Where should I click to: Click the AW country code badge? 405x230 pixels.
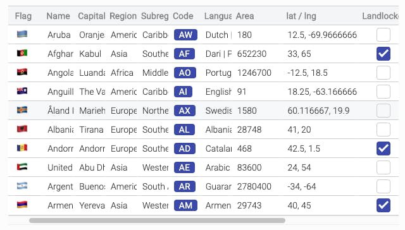point(185,35)
